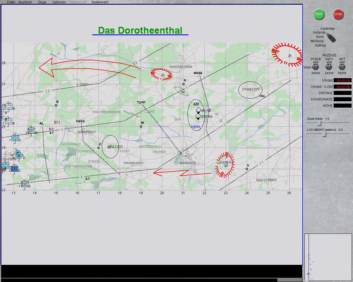Click the green Start button
Viewport: 353px width, 282px height.
(x=319, y=14)
